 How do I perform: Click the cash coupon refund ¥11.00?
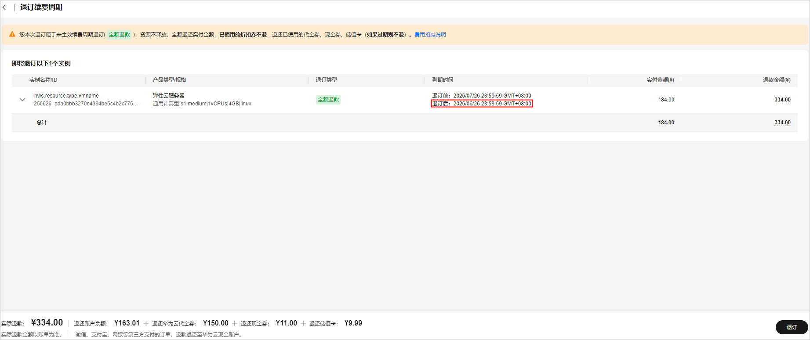point(287,323)
